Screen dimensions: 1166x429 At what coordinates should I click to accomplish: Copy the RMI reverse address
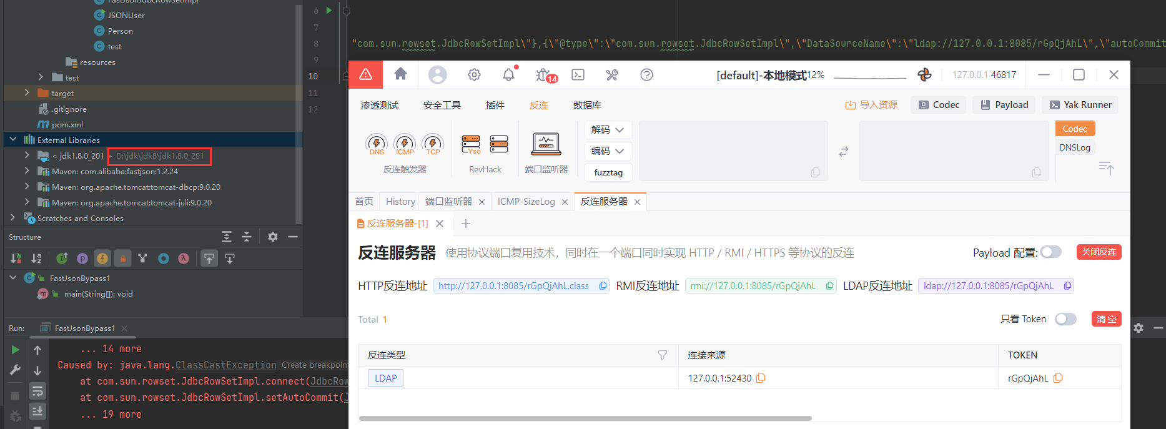(830, 286)
